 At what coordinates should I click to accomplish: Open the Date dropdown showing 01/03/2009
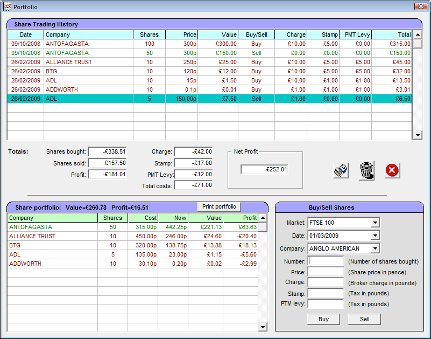375,236
